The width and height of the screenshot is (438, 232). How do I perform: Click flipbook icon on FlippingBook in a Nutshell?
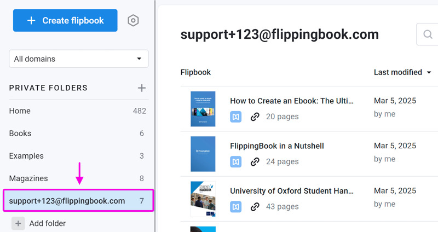tap(236, 161)
